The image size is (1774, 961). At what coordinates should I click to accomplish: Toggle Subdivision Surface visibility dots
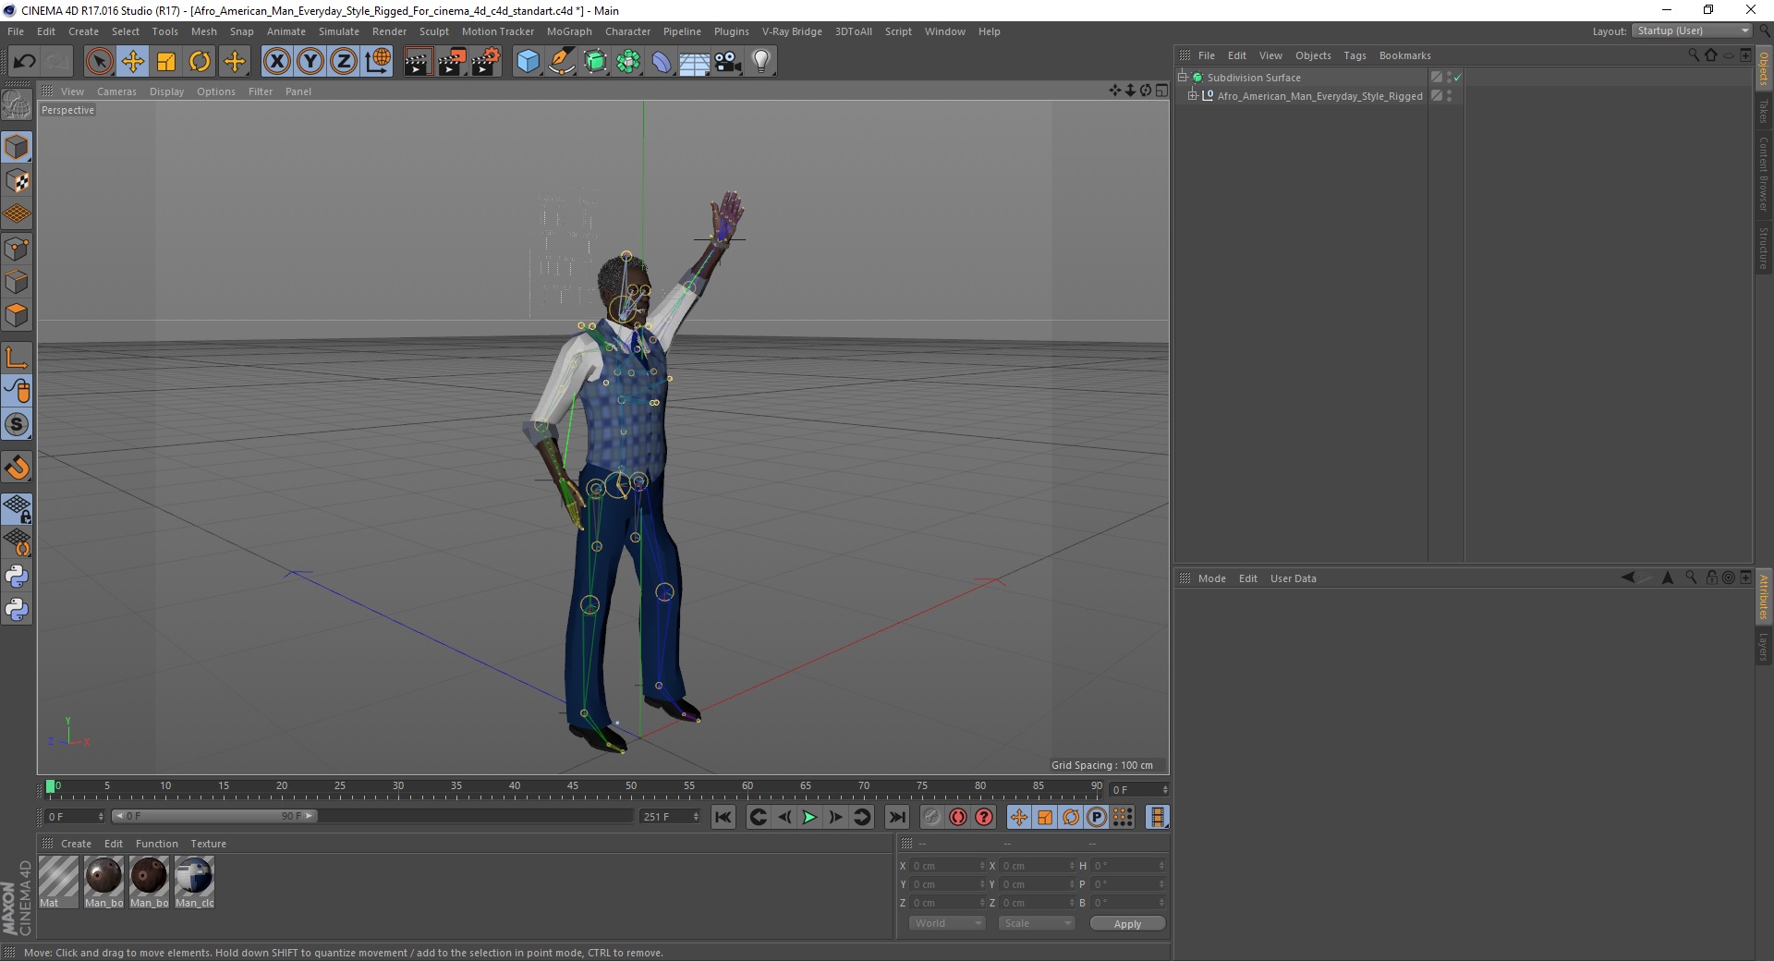[1448, 78]
